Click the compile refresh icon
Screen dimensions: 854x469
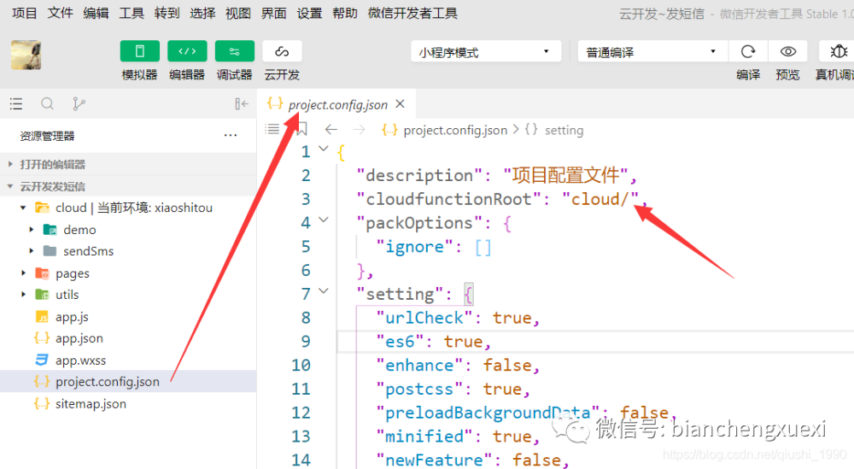748,52
